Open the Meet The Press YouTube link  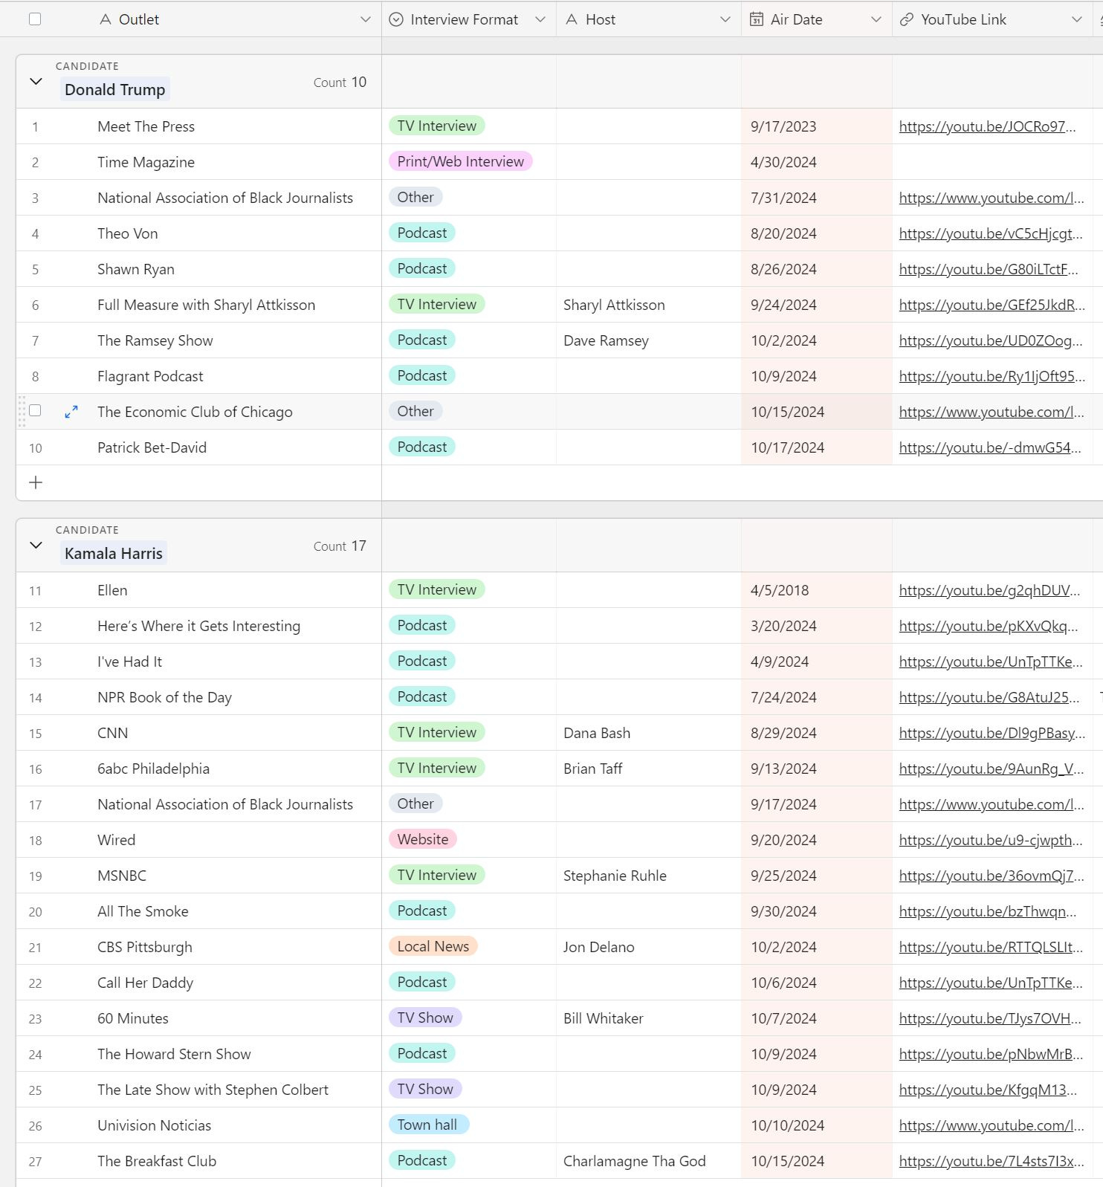click(x=987, y=126)
